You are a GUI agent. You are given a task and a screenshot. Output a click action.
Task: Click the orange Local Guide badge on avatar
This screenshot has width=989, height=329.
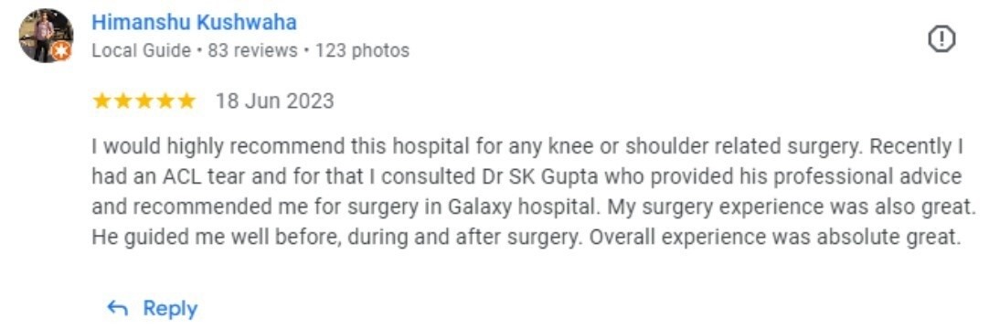[61, 50]
